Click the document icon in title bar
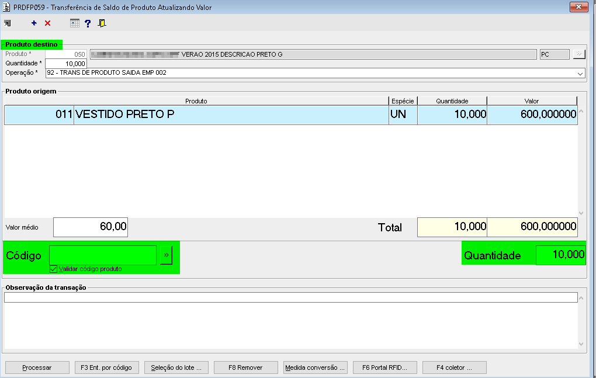 pyautogui.click(x=6, y=7)
